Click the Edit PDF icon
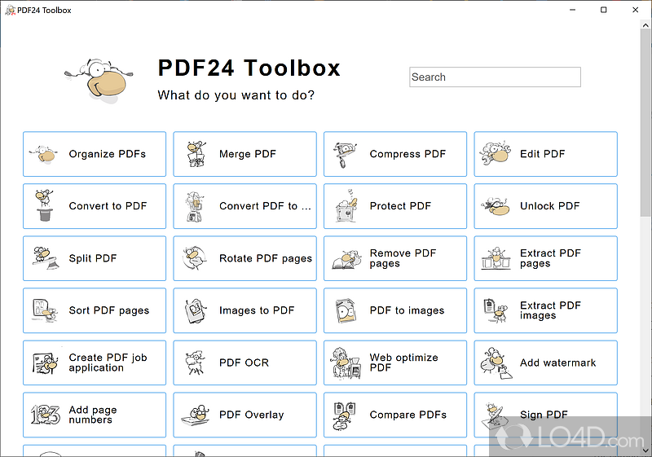Viewport: 652px width, 457px height. tap(495, 154)
